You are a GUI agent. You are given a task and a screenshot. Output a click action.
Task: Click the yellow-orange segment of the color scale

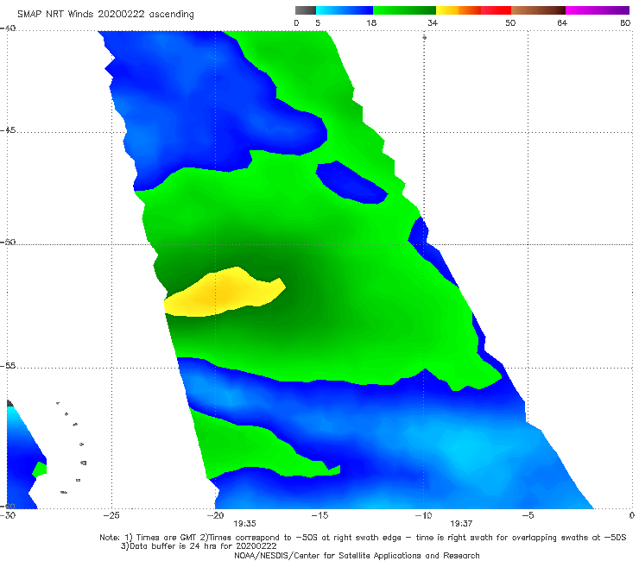[458, 10]
